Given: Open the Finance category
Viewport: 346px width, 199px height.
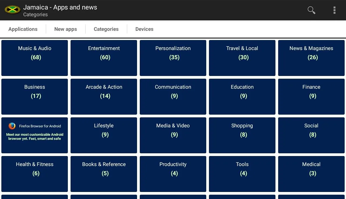Looking at the screenshot, I should coord(311,97).
